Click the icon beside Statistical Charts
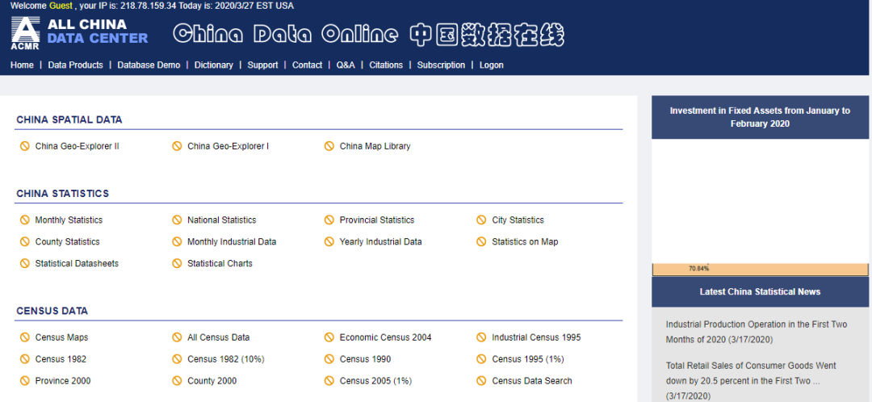This screenshot has width=872, height=402. click(x=177, y=263)
